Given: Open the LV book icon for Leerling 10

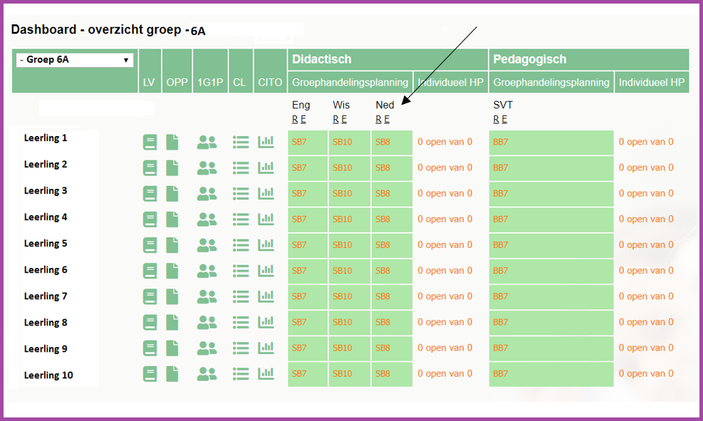Looking at the screenshot, I should pos(150,374).
